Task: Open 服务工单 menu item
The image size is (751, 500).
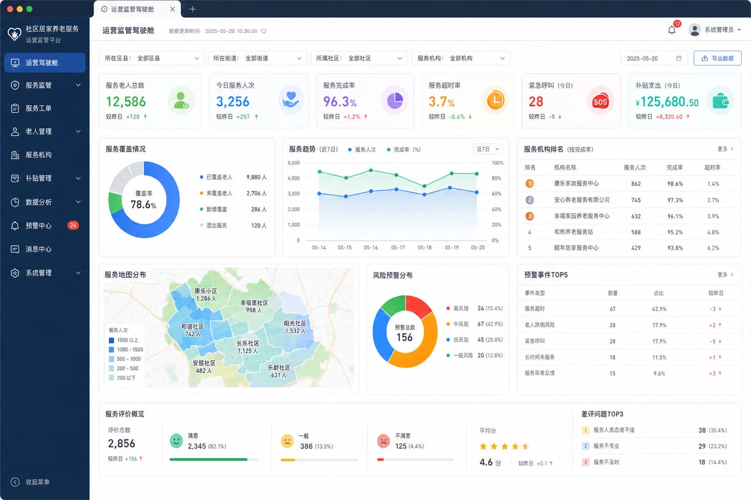Action: click(45, 108)
